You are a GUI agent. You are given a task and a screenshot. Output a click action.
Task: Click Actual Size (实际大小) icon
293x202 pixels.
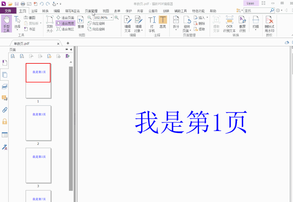[50, 24]
